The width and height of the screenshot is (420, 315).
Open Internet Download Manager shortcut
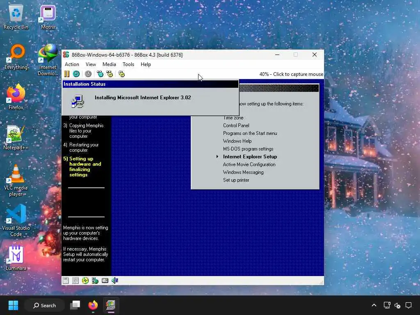pos(48,60)
